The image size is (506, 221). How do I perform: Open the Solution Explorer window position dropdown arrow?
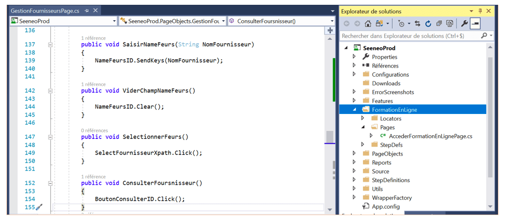click(471, 11)
